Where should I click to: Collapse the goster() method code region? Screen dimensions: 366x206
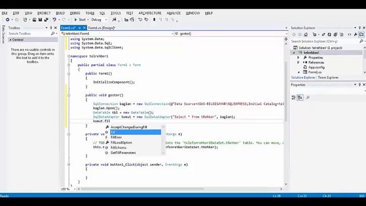point(69,96)
